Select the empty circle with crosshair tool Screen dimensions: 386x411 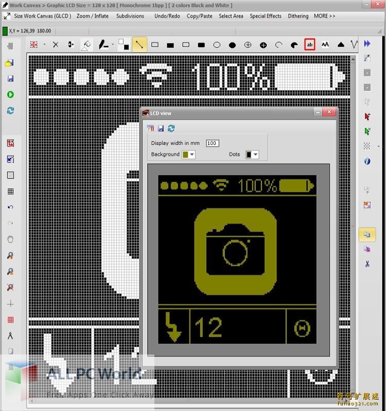click(248, 45)
